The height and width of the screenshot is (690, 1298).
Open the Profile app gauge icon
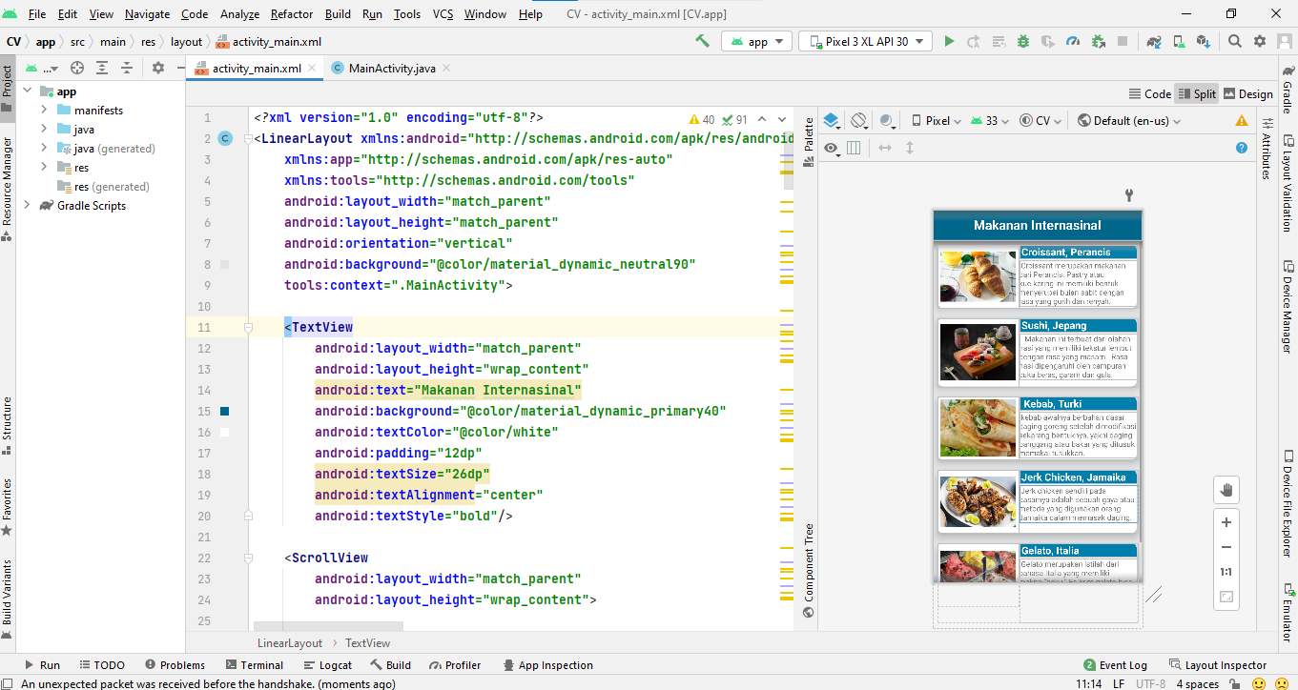click(1073, 42)
